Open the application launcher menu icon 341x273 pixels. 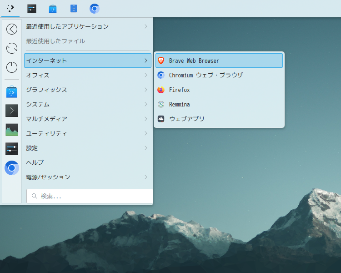pyautogui.click(x=10, y=9)
